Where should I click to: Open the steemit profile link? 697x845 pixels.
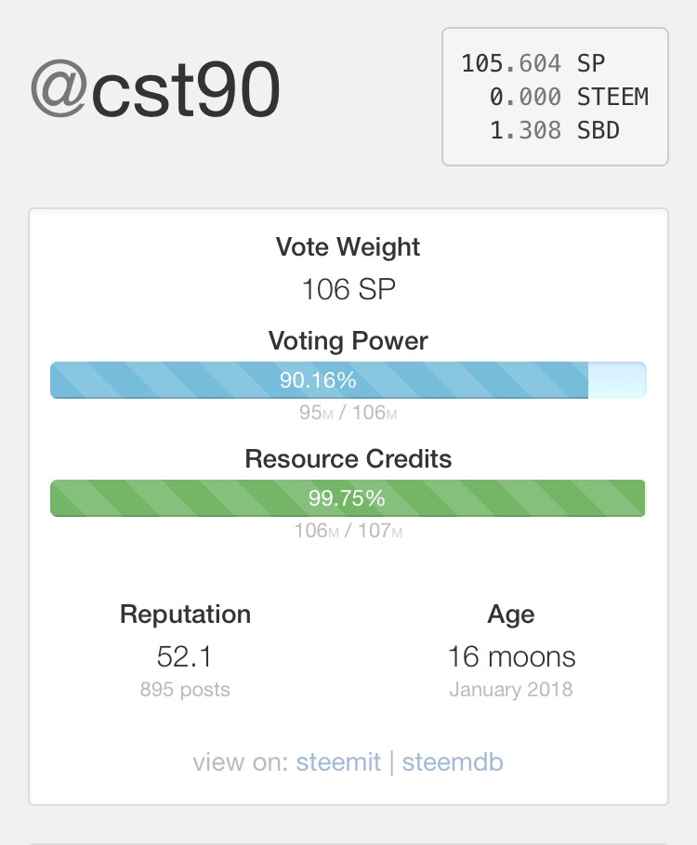338,762
